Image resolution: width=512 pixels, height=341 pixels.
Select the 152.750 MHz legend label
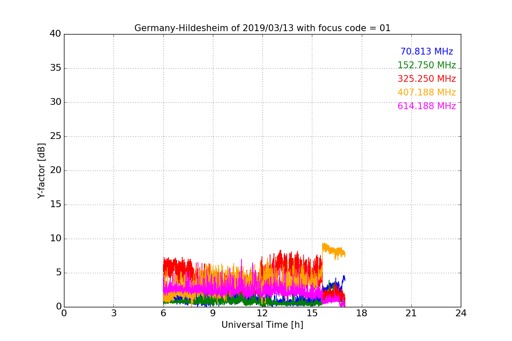[x=427, y=65]
